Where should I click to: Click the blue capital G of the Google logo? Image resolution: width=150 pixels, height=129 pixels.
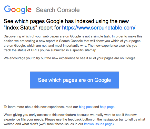[7, 9]
